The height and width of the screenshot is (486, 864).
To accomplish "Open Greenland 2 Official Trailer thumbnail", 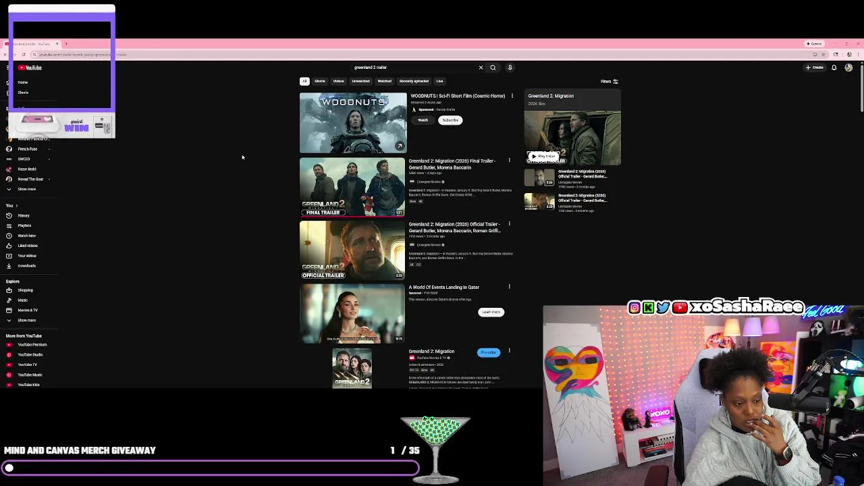I will click(x=352, y=250).
